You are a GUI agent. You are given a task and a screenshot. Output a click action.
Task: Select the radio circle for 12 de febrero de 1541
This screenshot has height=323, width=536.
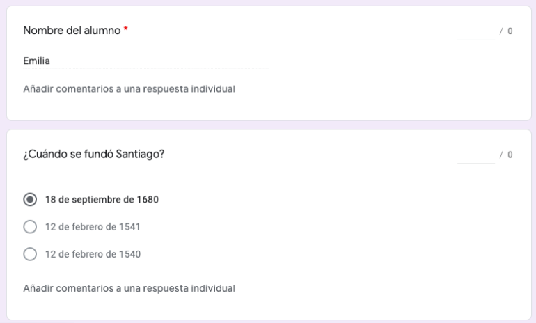[x=30, y=227]
